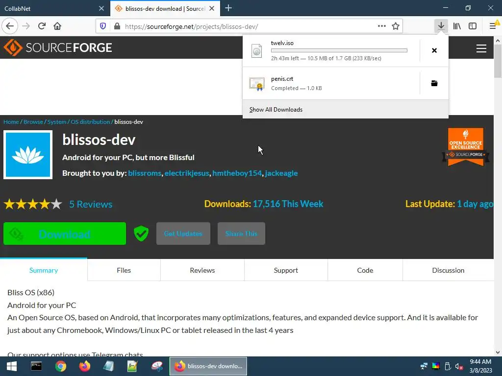Cancel the twelv.iso download
The width and height of the screenshot is (502, 376).
(x=434, y=50)
